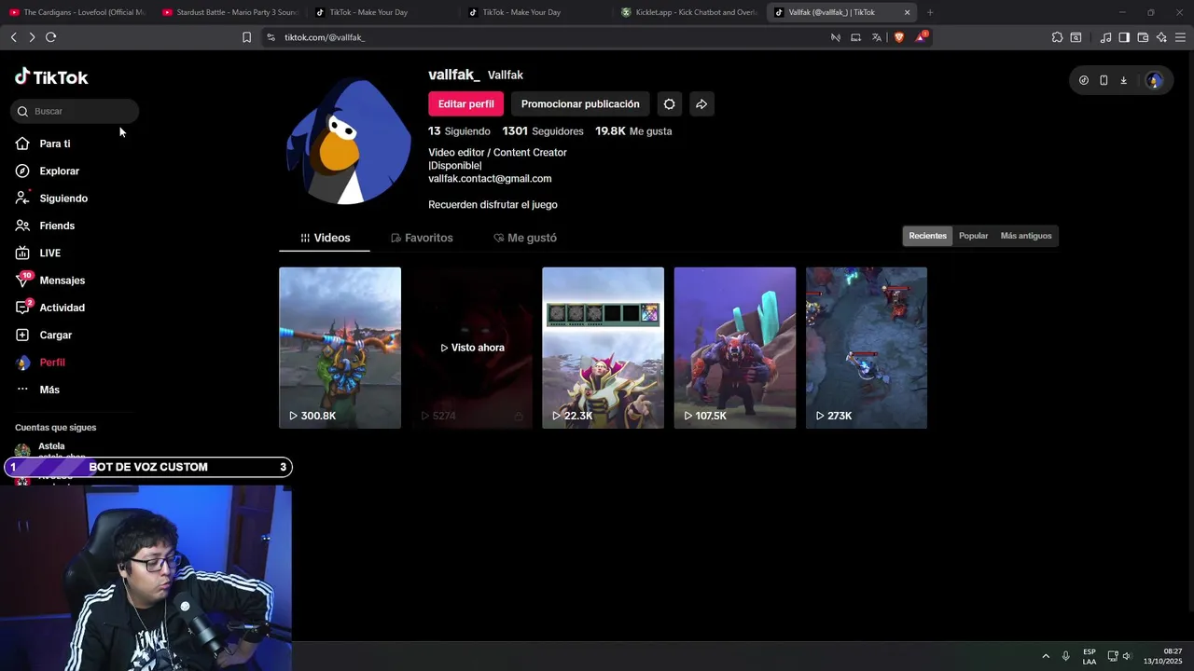The width and height of the screenshot is (1194, 671).
Task: Click Promocionar publicación button
Action: tap(580, 103)
